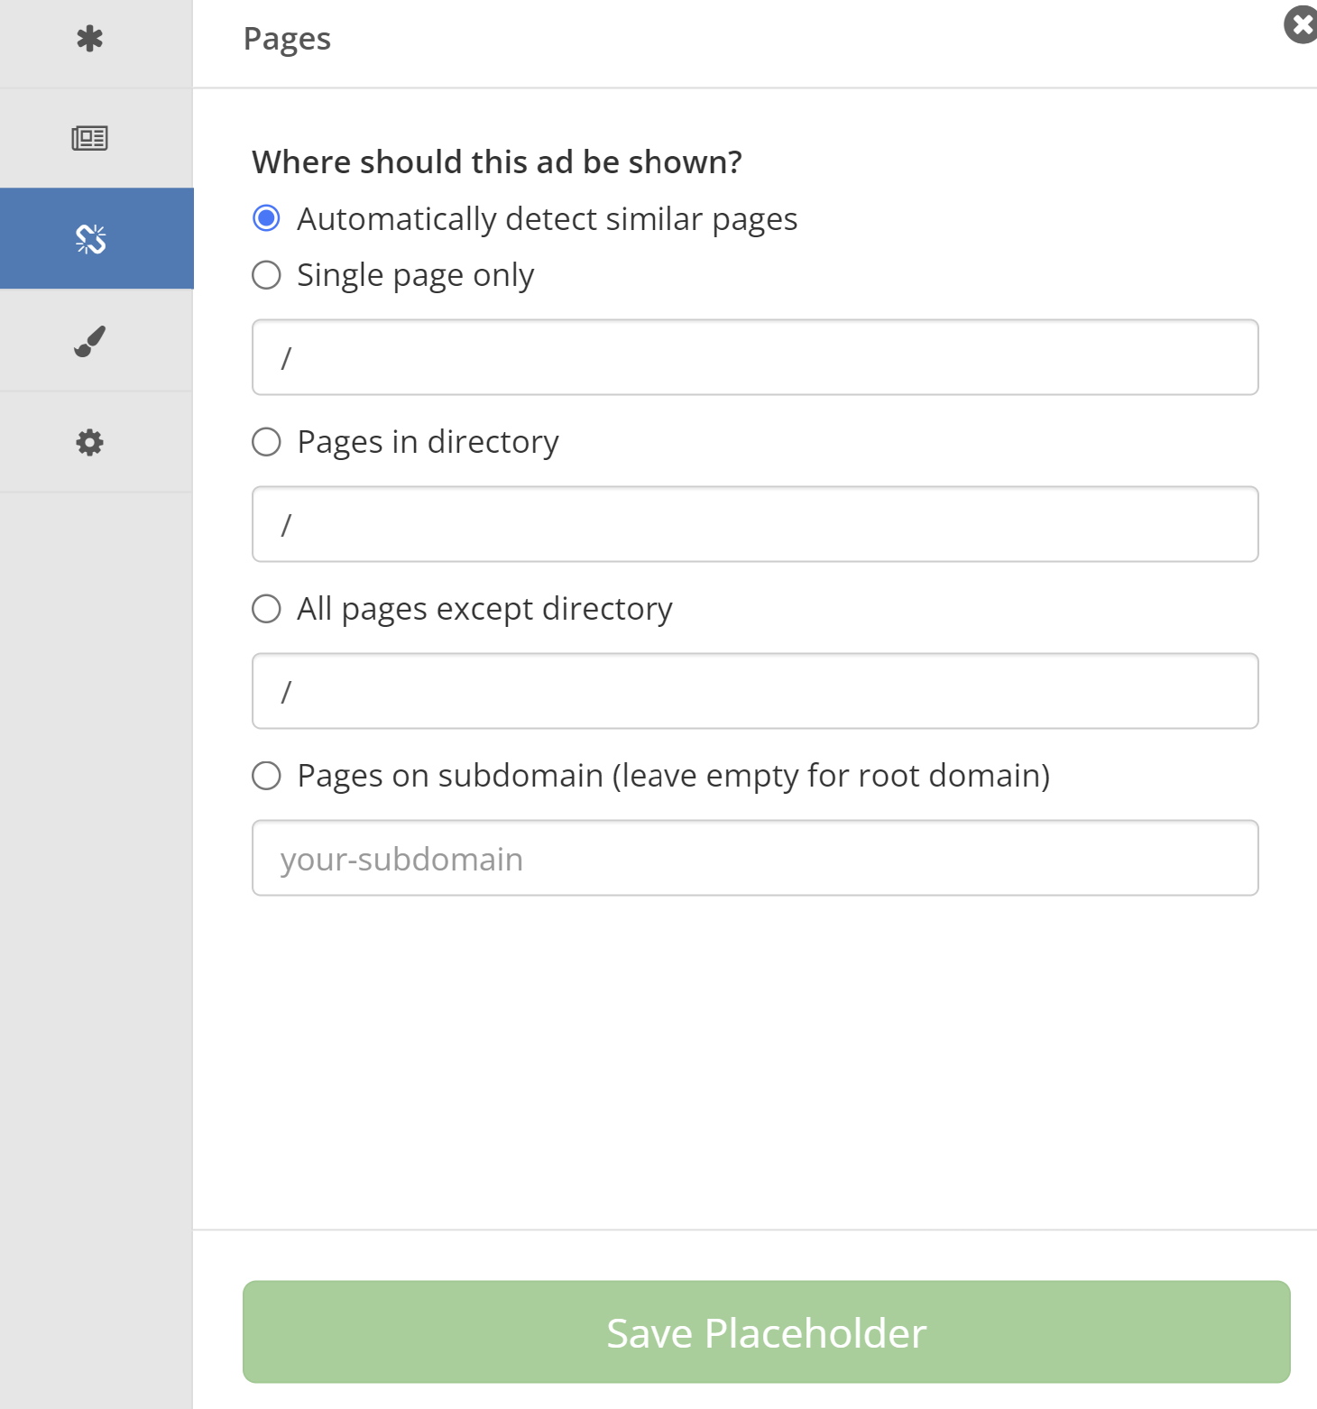Click the single page path field
The image size is (1317, 1409).
[x=754, y=357]
